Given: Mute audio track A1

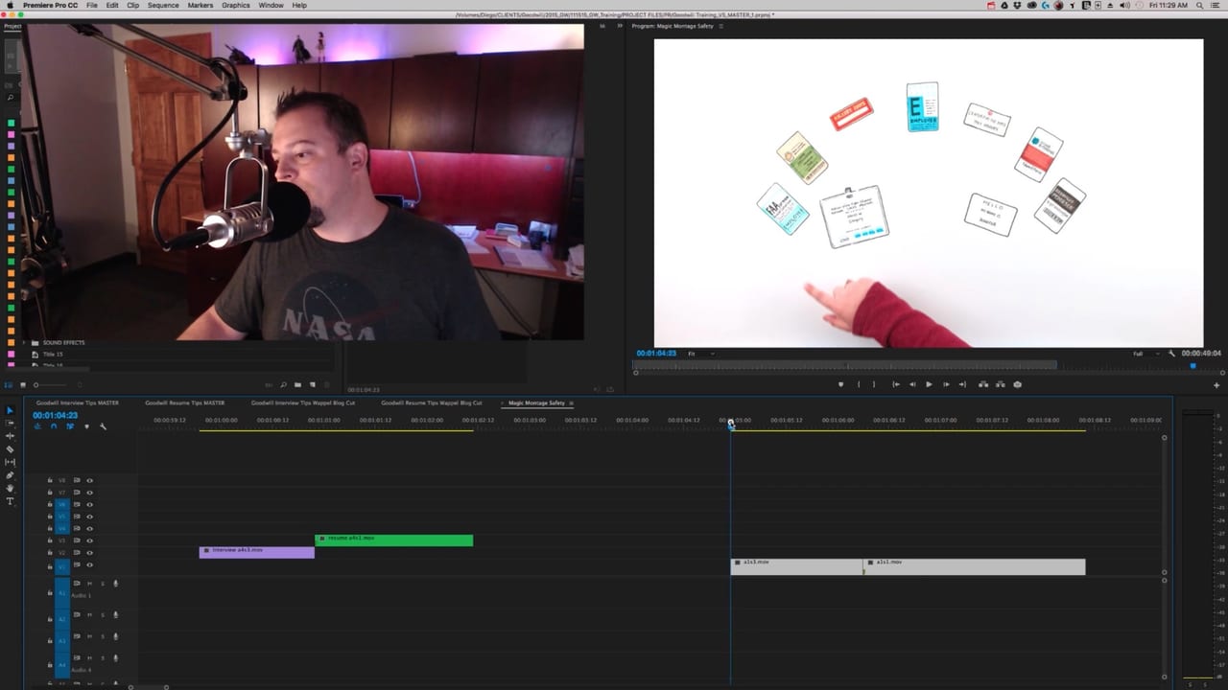Looking at the screenshot, I should [90, 584].
